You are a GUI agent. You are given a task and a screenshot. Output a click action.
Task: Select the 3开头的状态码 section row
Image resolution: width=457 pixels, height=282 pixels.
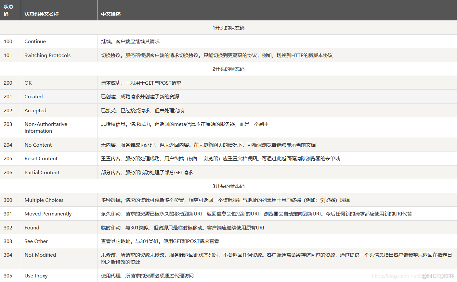(x=228, y=186)
